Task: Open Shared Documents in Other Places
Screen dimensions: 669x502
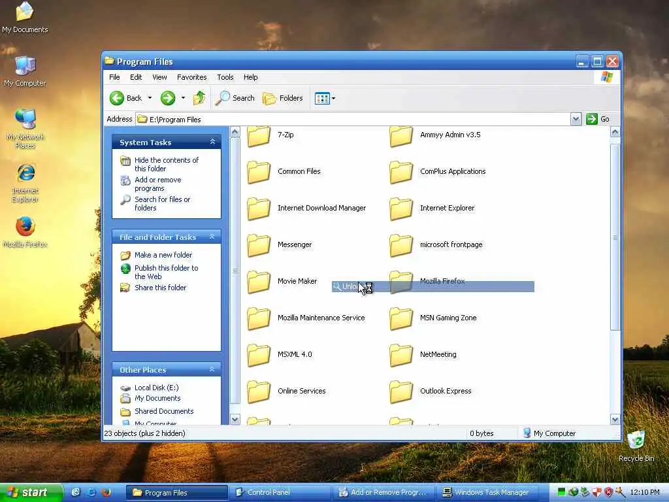Action: tap(164, 411)
